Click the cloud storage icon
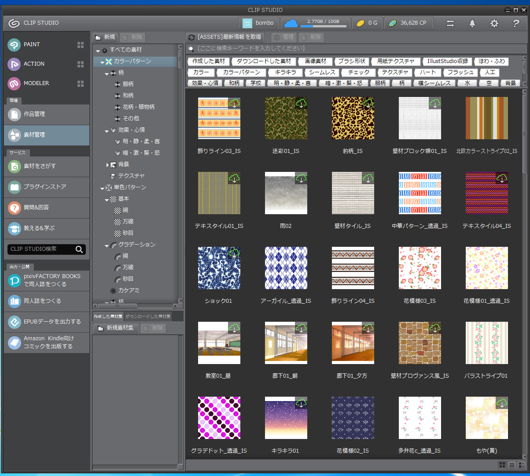The height and width of the screenshot is (476, 530). (x=291, y=23)
